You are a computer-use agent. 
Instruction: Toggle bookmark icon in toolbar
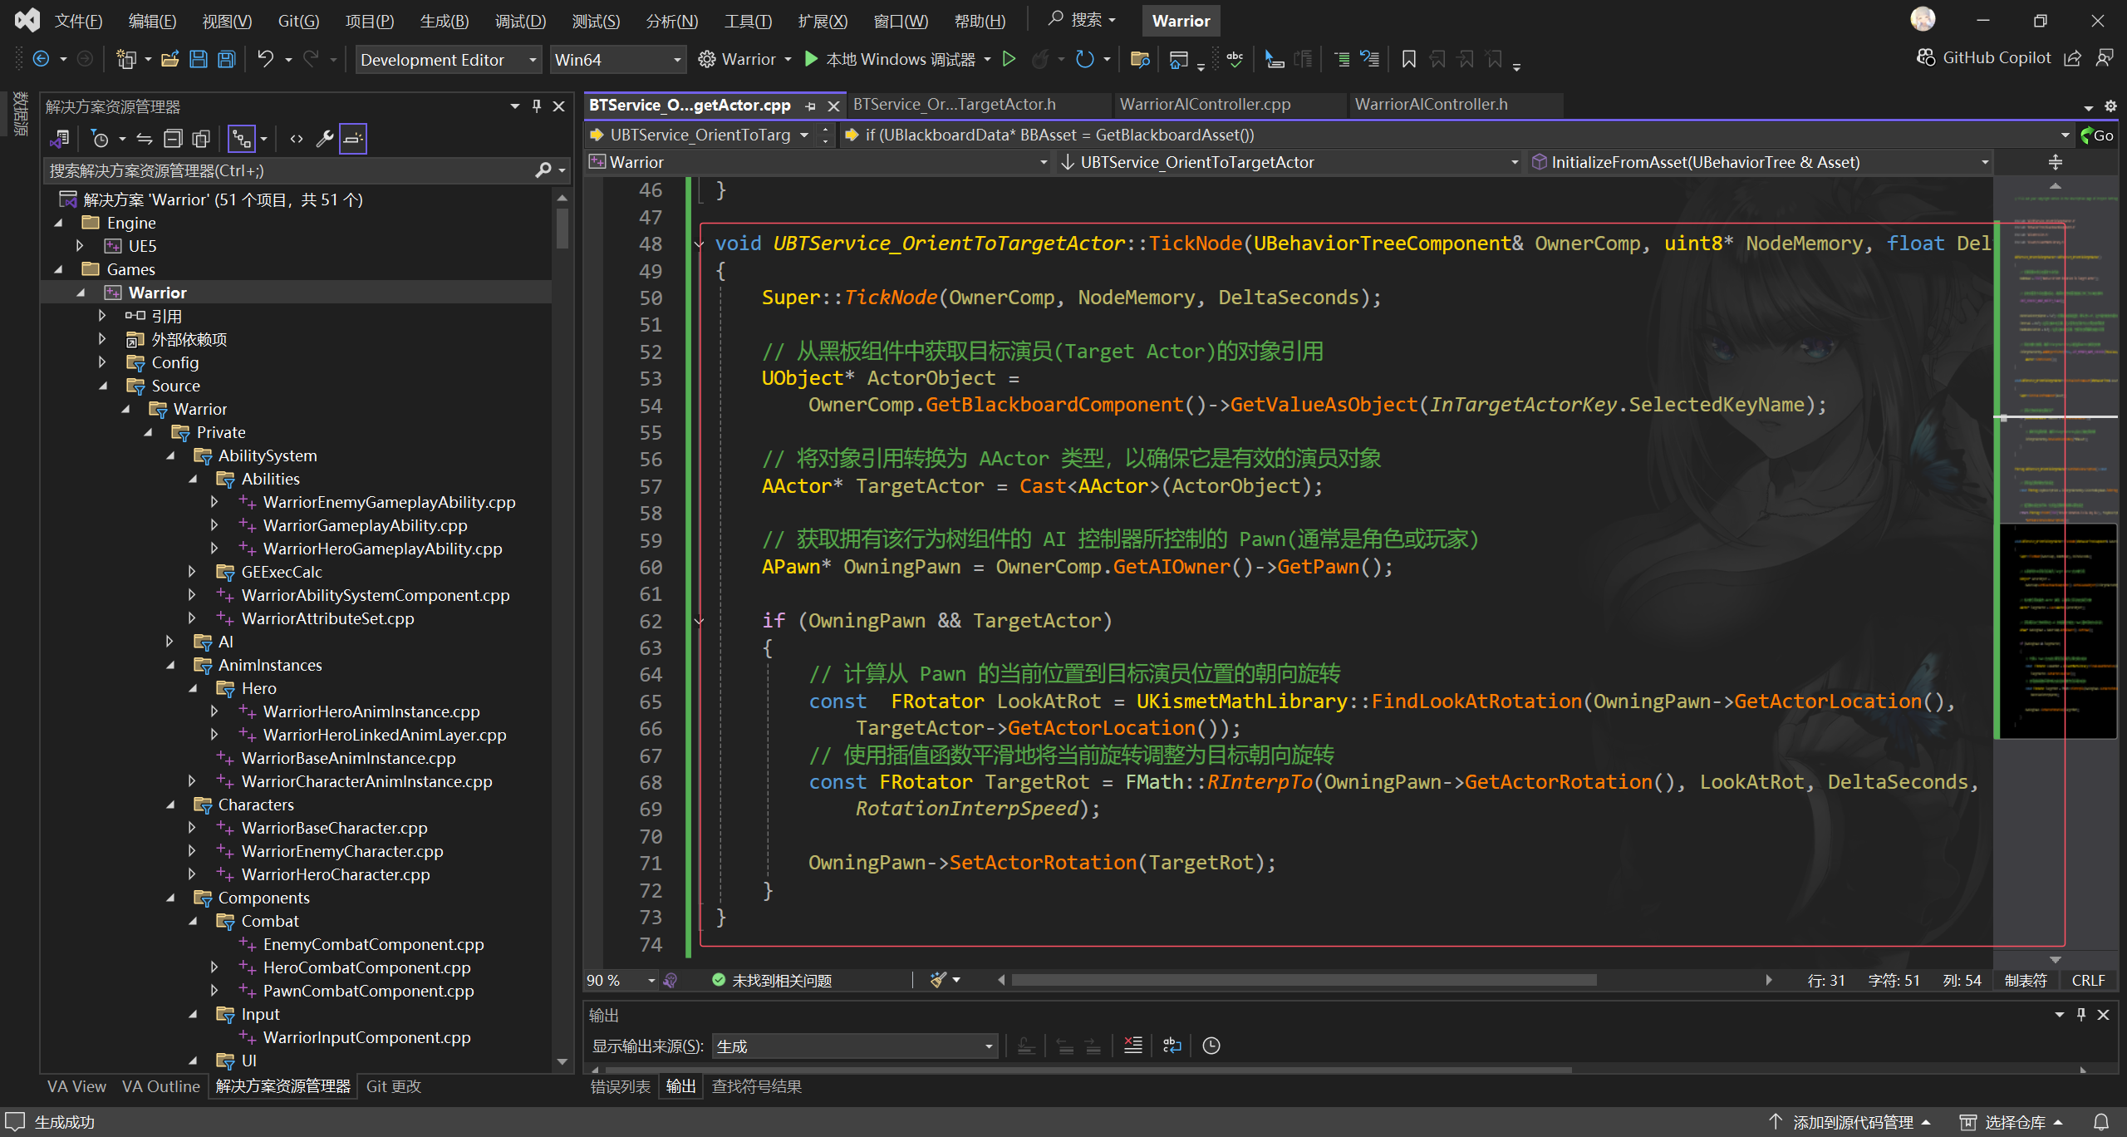[1408, 59]
